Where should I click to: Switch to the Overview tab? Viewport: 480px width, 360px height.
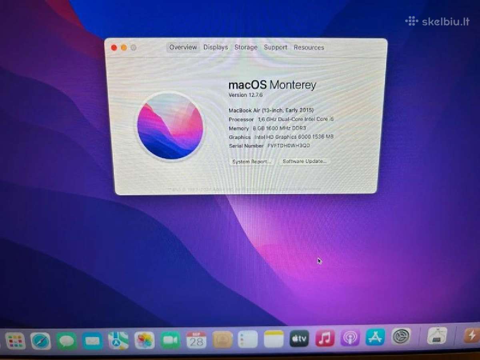[183, 47]
